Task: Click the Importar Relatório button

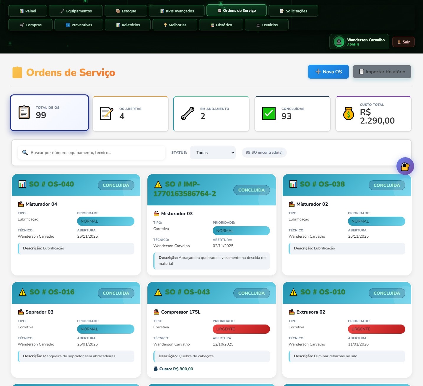Action: pos(382,72)
